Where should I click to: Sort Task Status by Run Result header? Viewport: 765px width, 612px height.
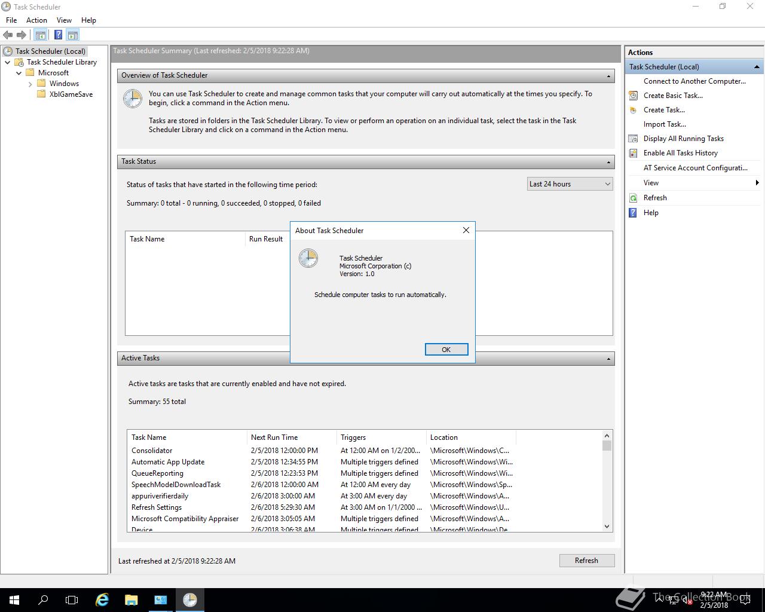click(x=267, y=239)
